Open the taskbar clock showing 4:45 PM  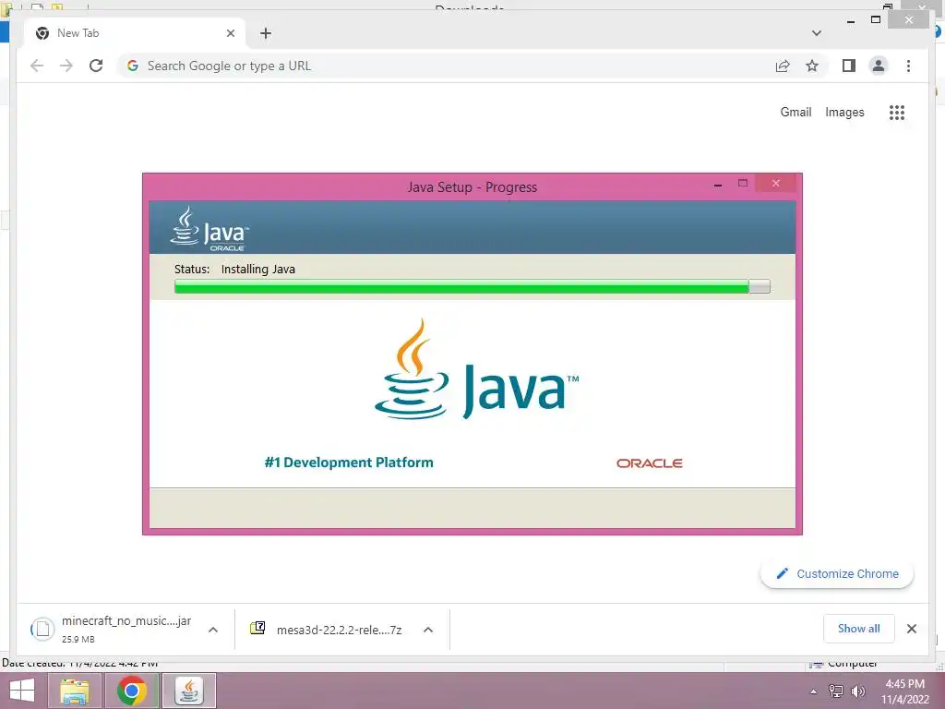[904, 691]
